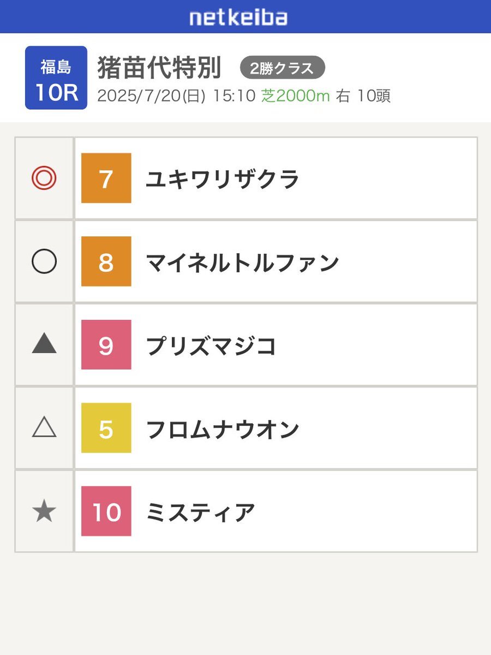The image size is (491, 655).
Task: Click the pink number 9 box
Action: coord(106,344)
